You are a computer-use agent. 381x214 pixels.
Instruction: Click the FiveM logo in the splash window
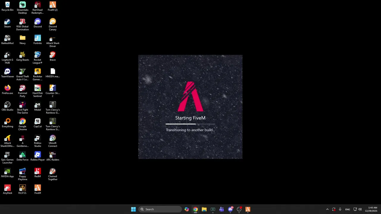tap(190, 96)
